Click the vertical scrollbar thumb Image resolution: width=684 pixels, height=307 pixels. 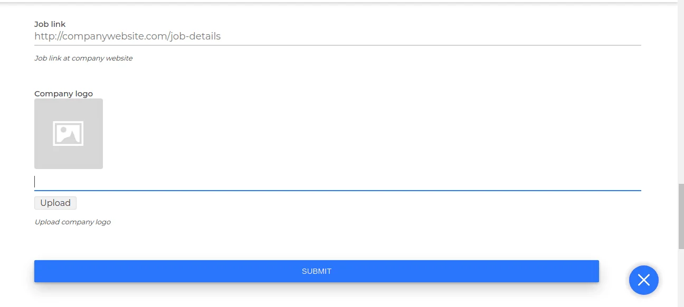(680, 216)
